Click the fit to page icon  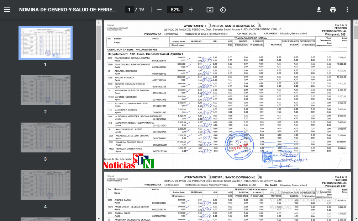[210, 10]
